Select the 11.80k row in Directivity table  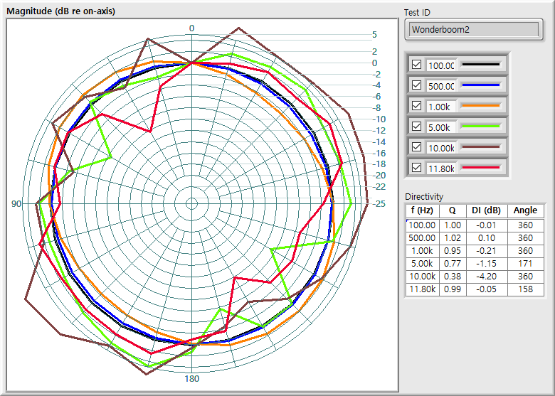pyautogui.click(x=475, y=289)
